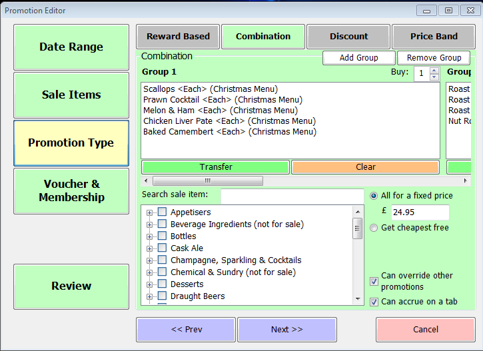Uncheck Can accrue on a tab

374,302
